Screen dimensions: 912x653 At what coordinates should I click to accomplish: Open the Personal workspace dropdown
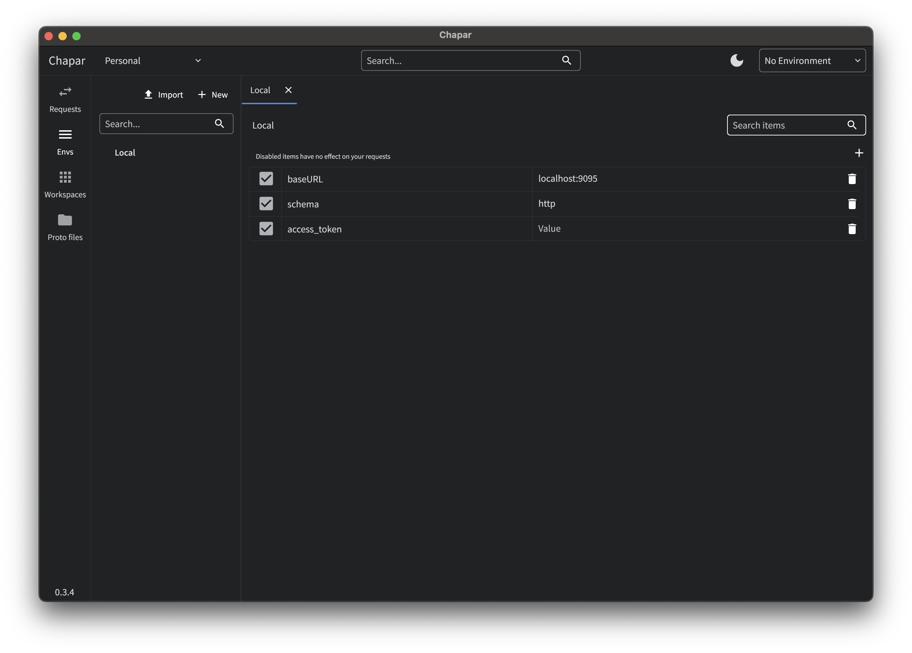click(x=152, y=61)
